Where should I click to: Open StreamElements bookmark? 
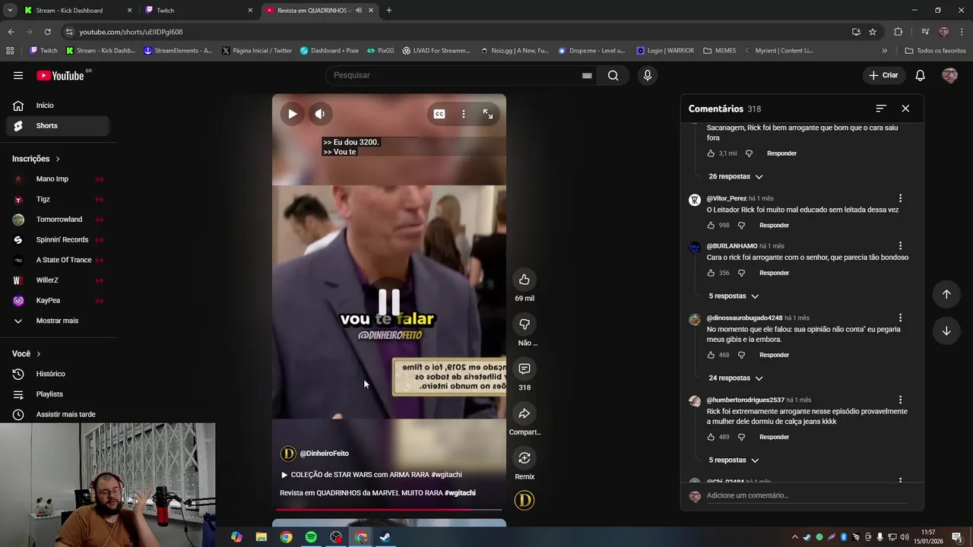(178, 51)
